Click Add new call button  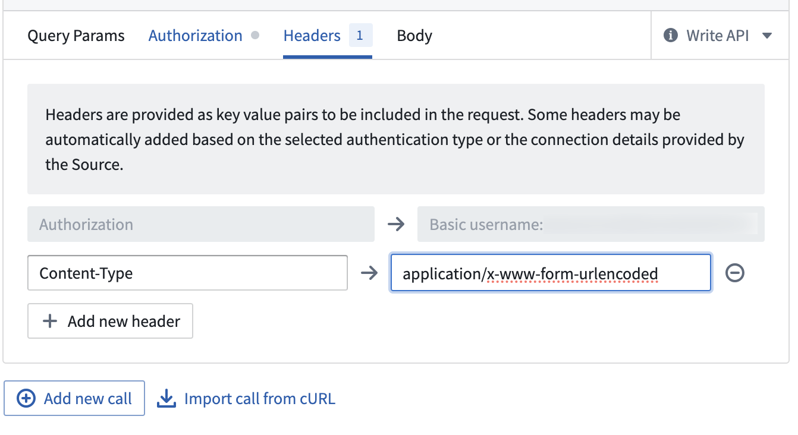[x=74, y=398]
